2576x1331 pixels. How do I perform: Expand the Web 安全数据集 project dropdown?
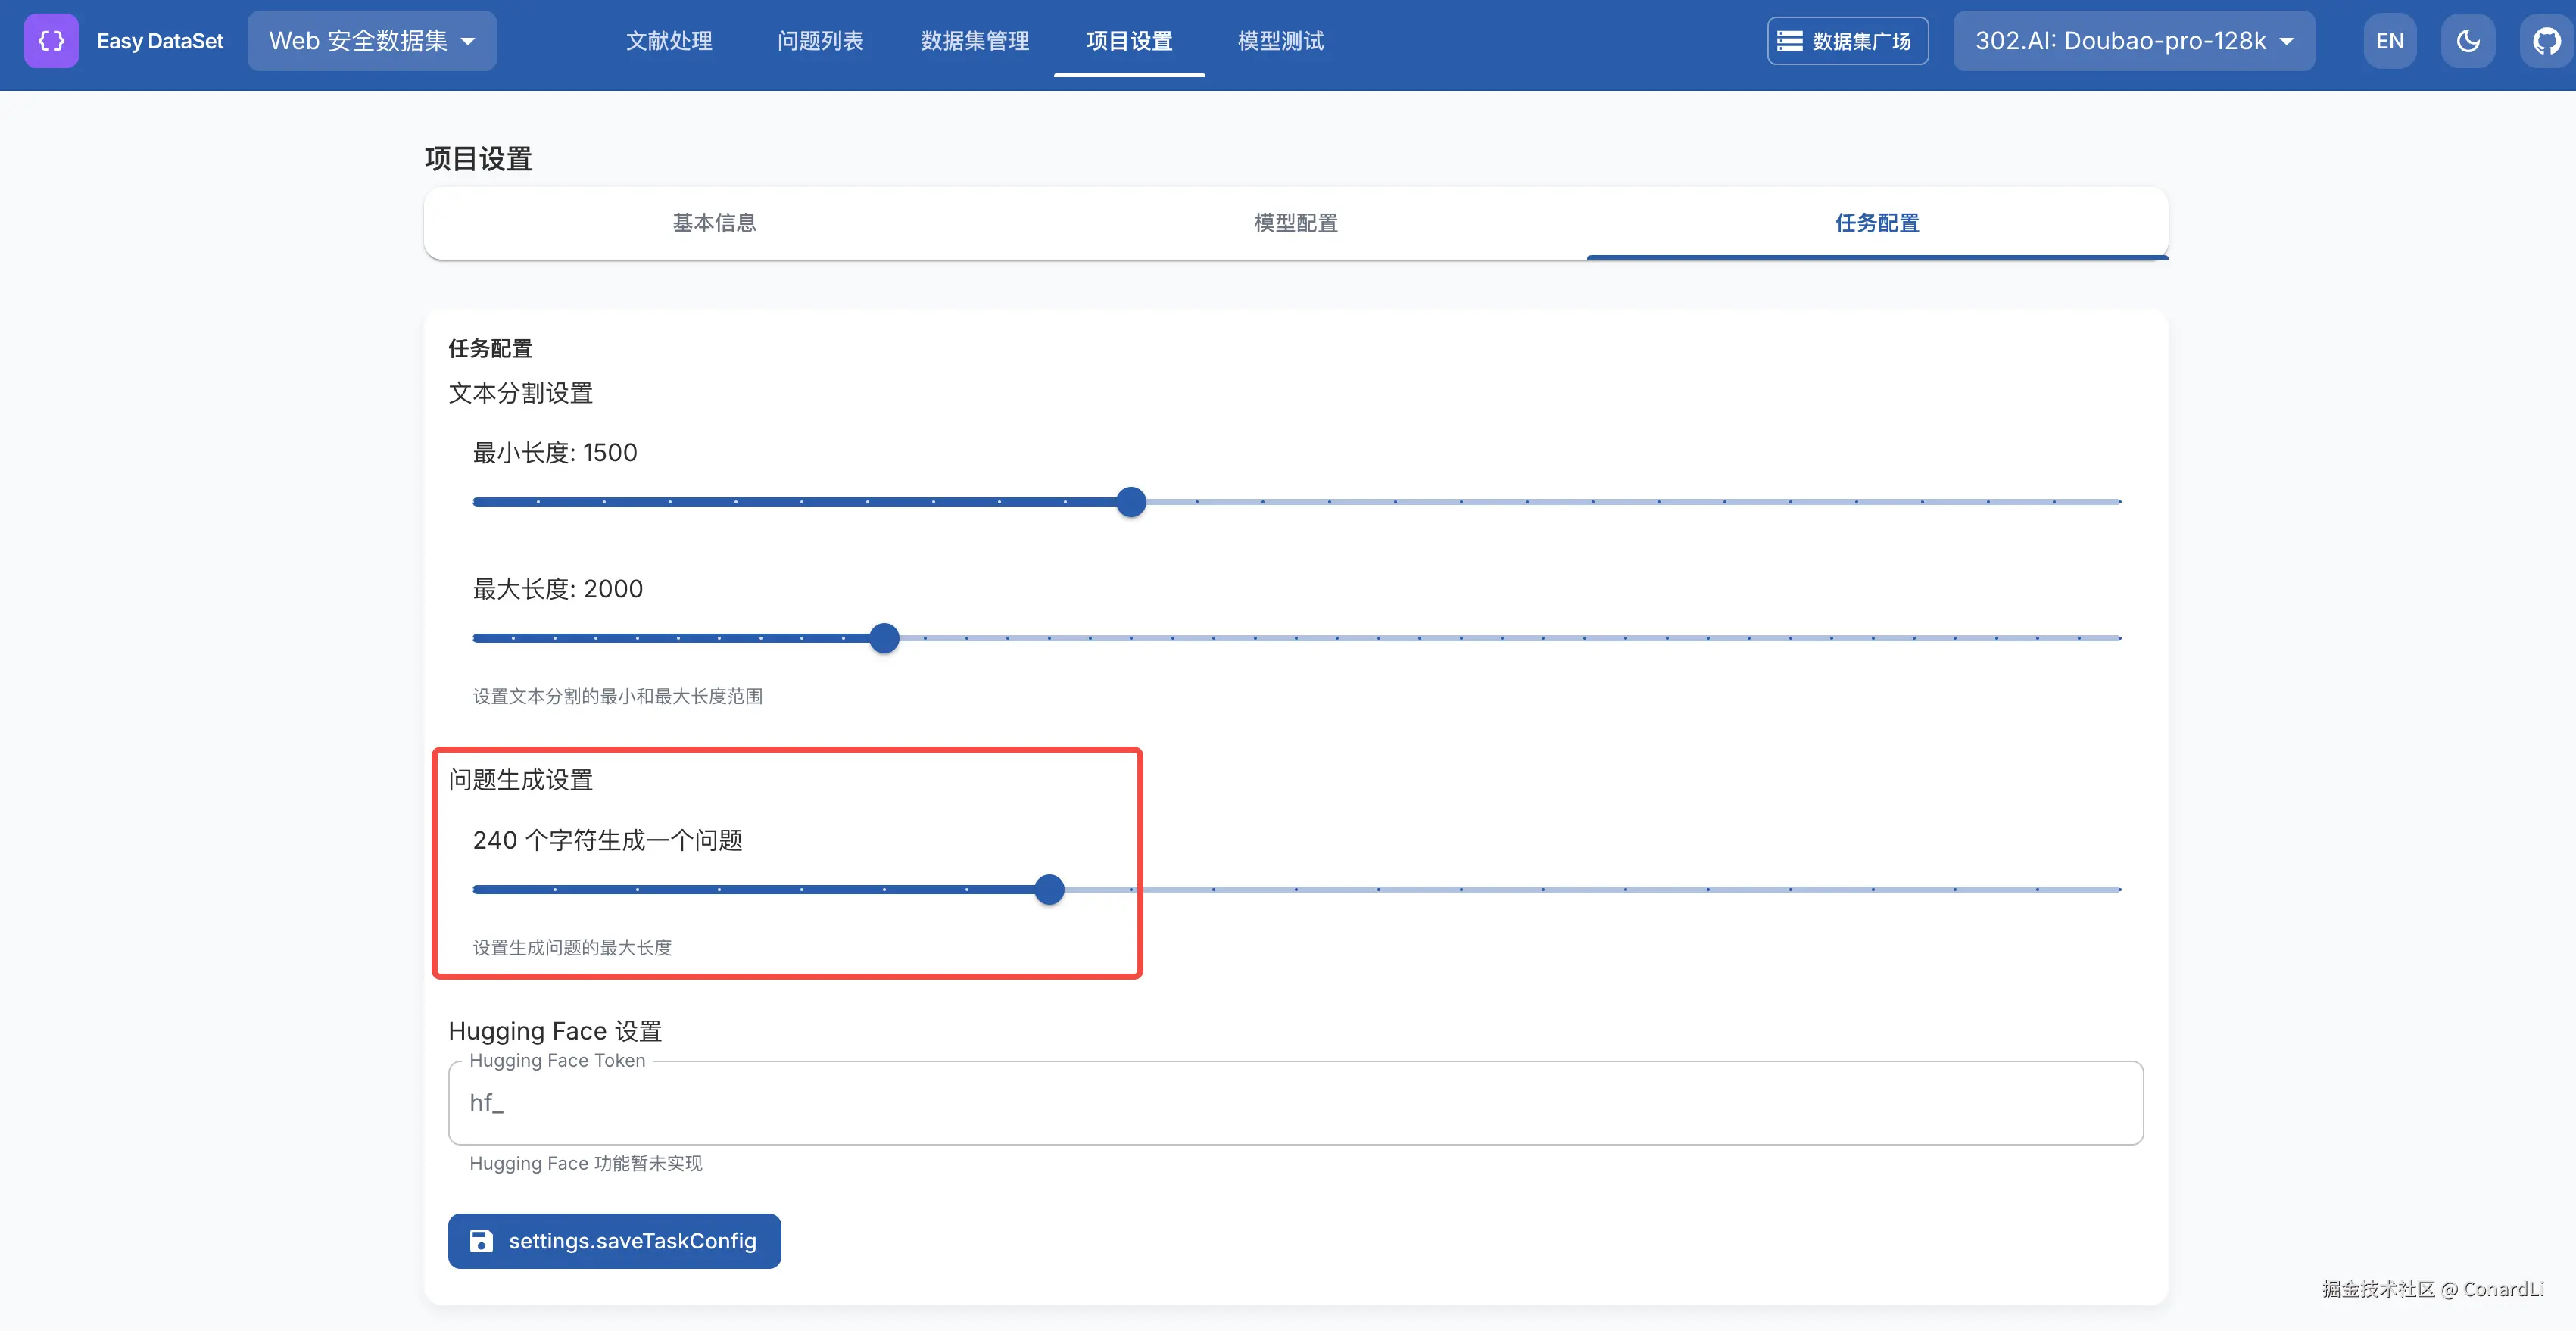coord(371,41)
